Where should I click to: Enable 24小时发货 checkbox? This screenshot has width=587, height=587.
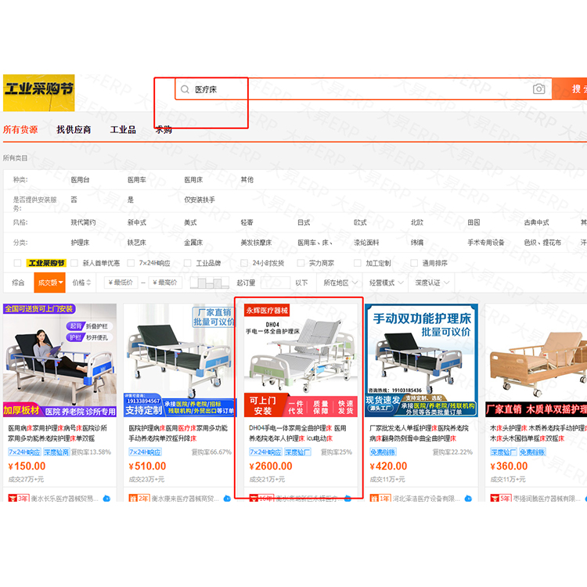click(244, 263)
